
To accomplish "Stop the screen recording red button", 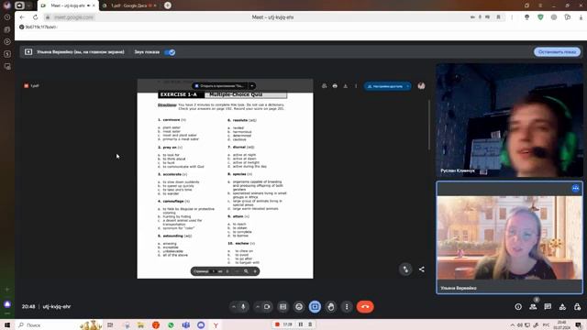I will click(277, 324).
